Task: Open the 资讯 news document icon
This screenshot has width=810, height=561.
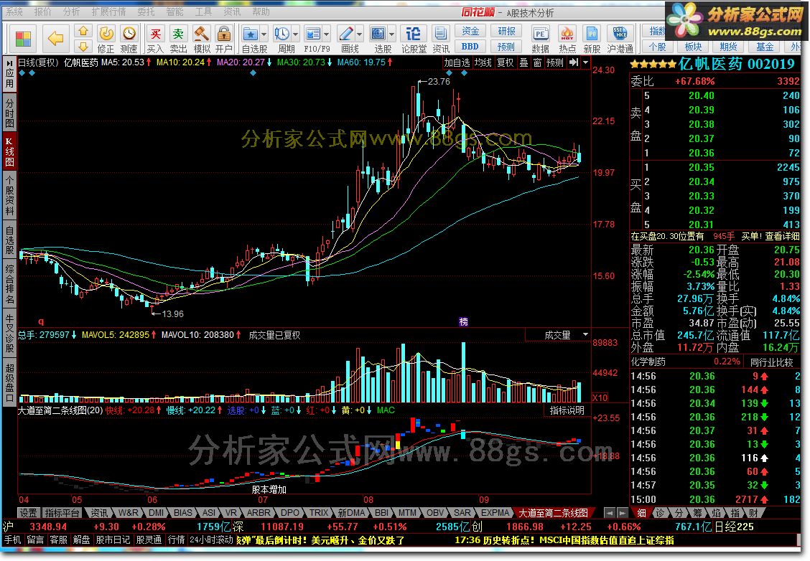Action: 441,34
